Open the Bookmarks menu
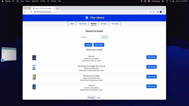 [35, 1]
